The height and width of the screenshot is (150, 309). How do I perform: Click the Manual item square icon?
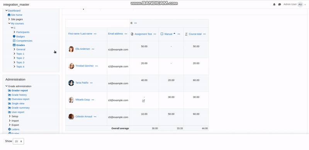(x=162, y=34)
